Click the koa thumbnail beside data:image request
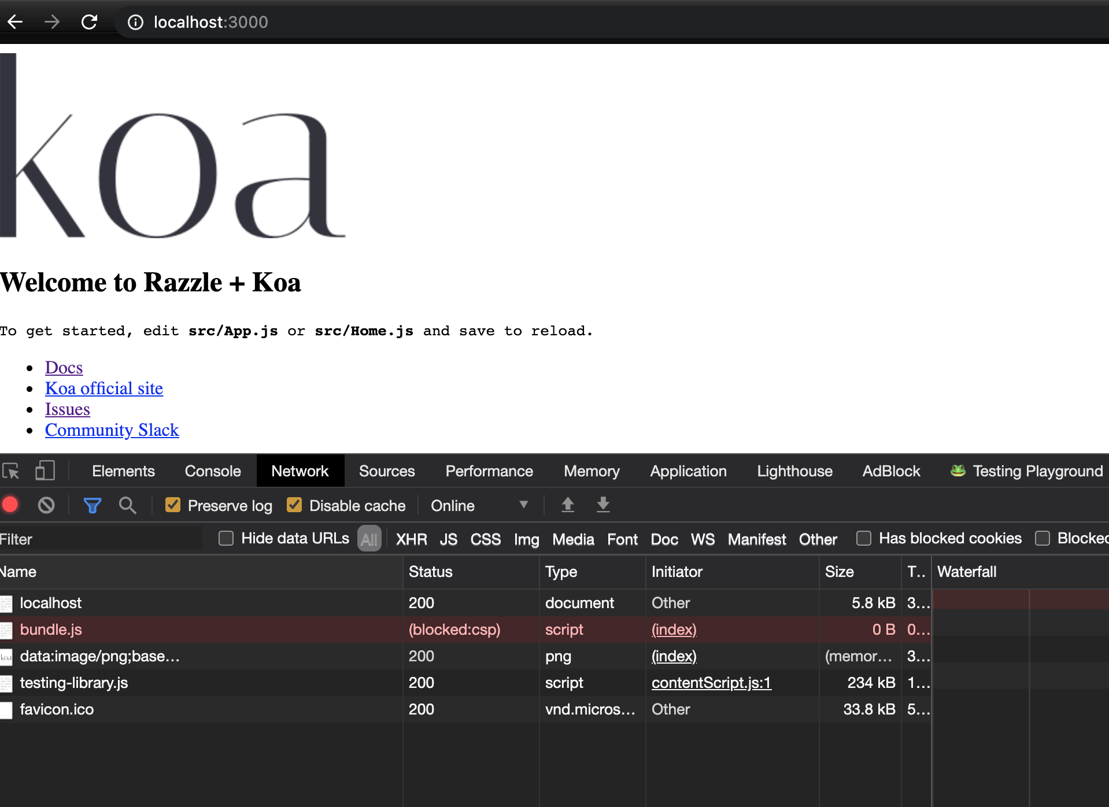 (6, 657)
